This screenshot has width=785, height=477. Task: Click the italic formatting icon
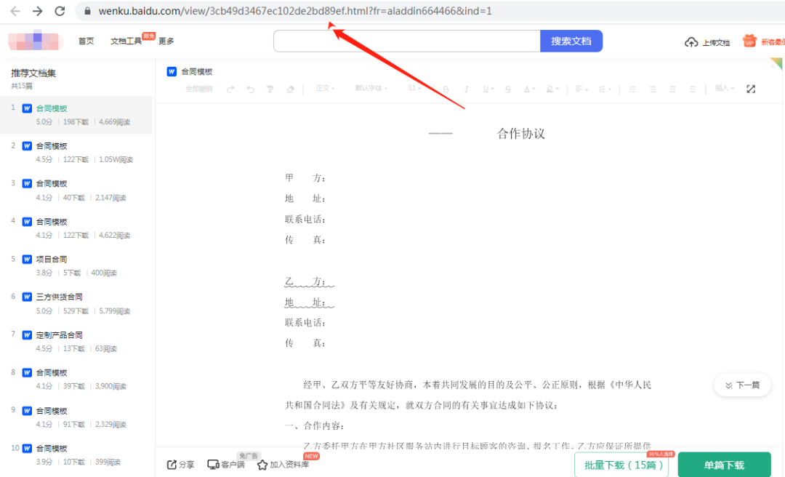pos(466,89)
